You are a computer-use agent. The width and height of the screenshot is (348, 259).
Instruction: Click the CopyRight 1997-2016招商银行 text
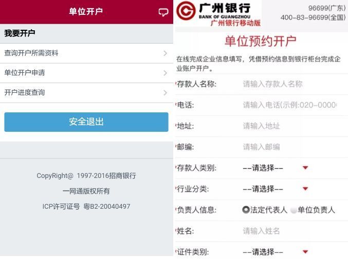(x=86, y=176)
